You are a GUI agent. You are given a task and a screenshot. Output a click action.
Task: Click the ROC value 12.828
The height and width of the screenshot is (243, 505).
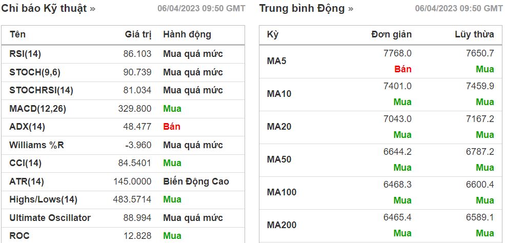pos(137,236)
